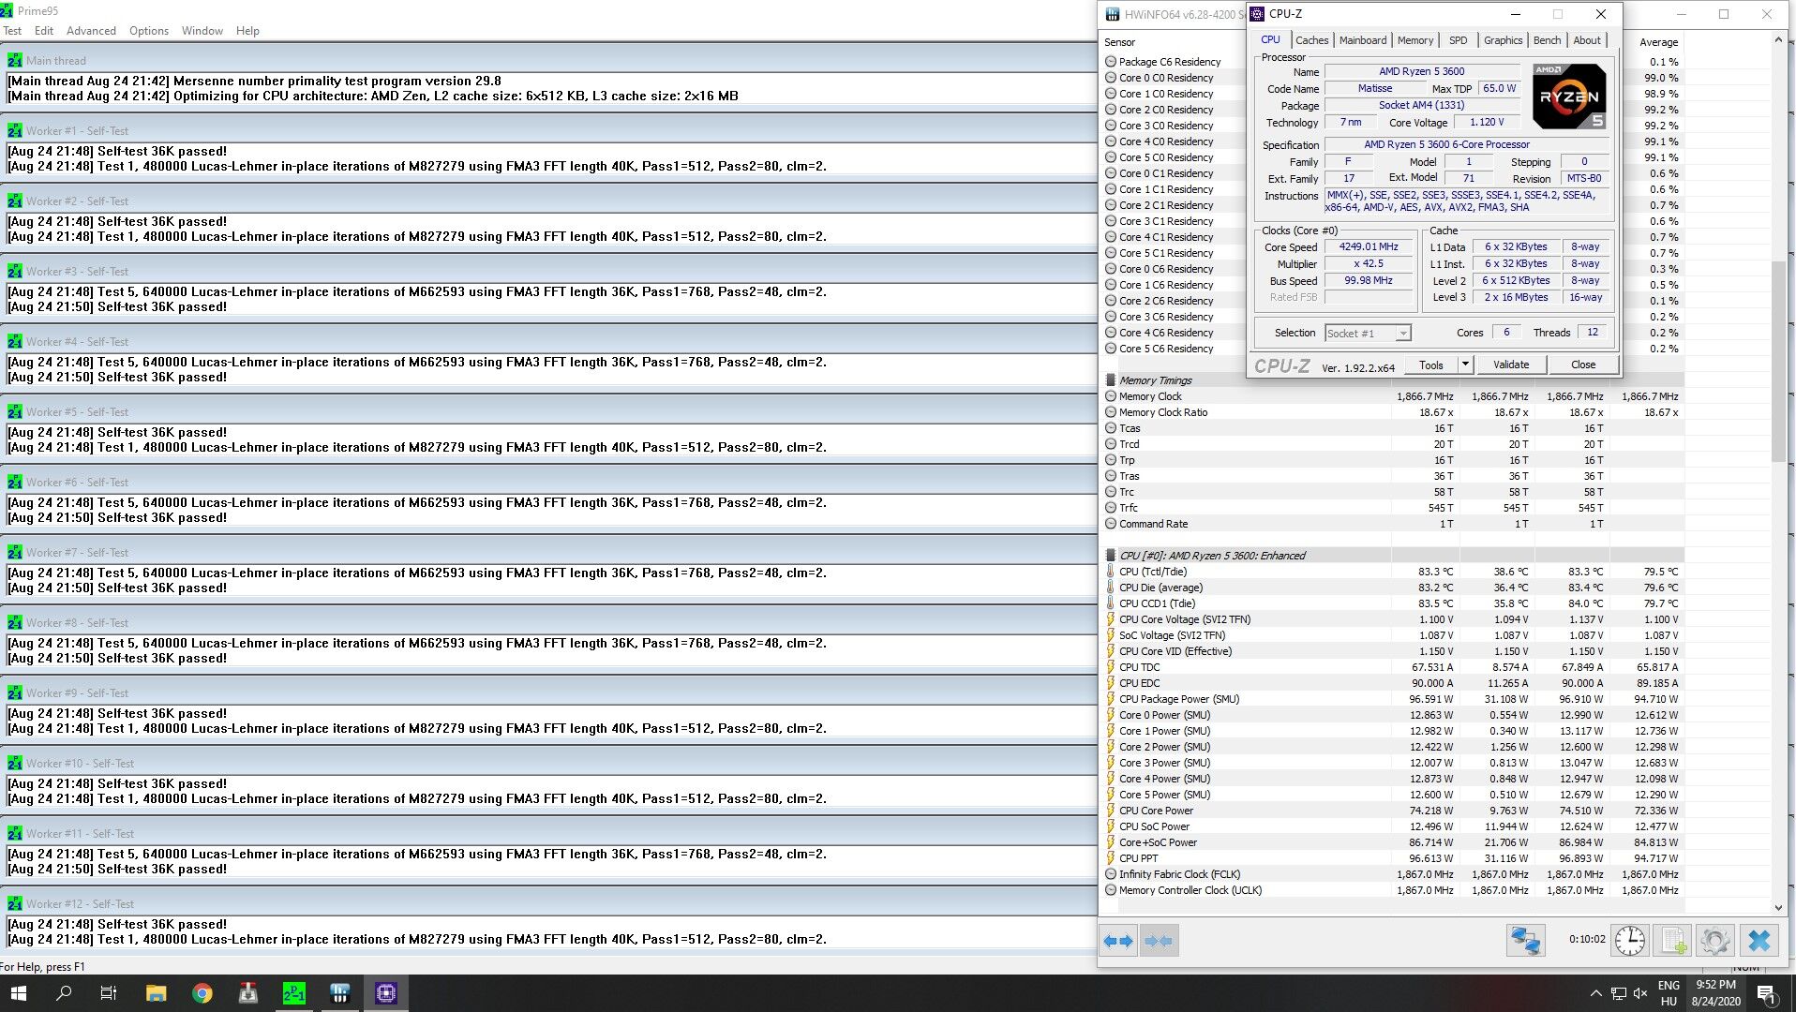The height and width of the screenshot is (1012, 1796).
Task: Switch to the Mainboard tab in CPU-Z
Action: 1362,40
